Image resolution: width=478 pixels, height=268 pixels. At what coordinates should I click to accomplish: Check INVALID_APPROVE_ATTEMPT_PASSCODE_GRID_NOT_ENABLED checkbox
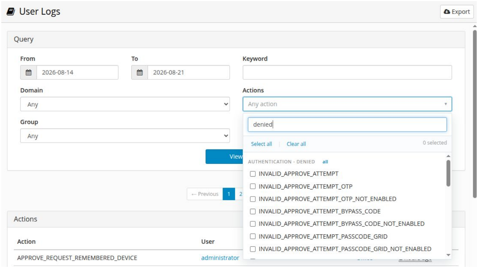(x=253, y=249)
